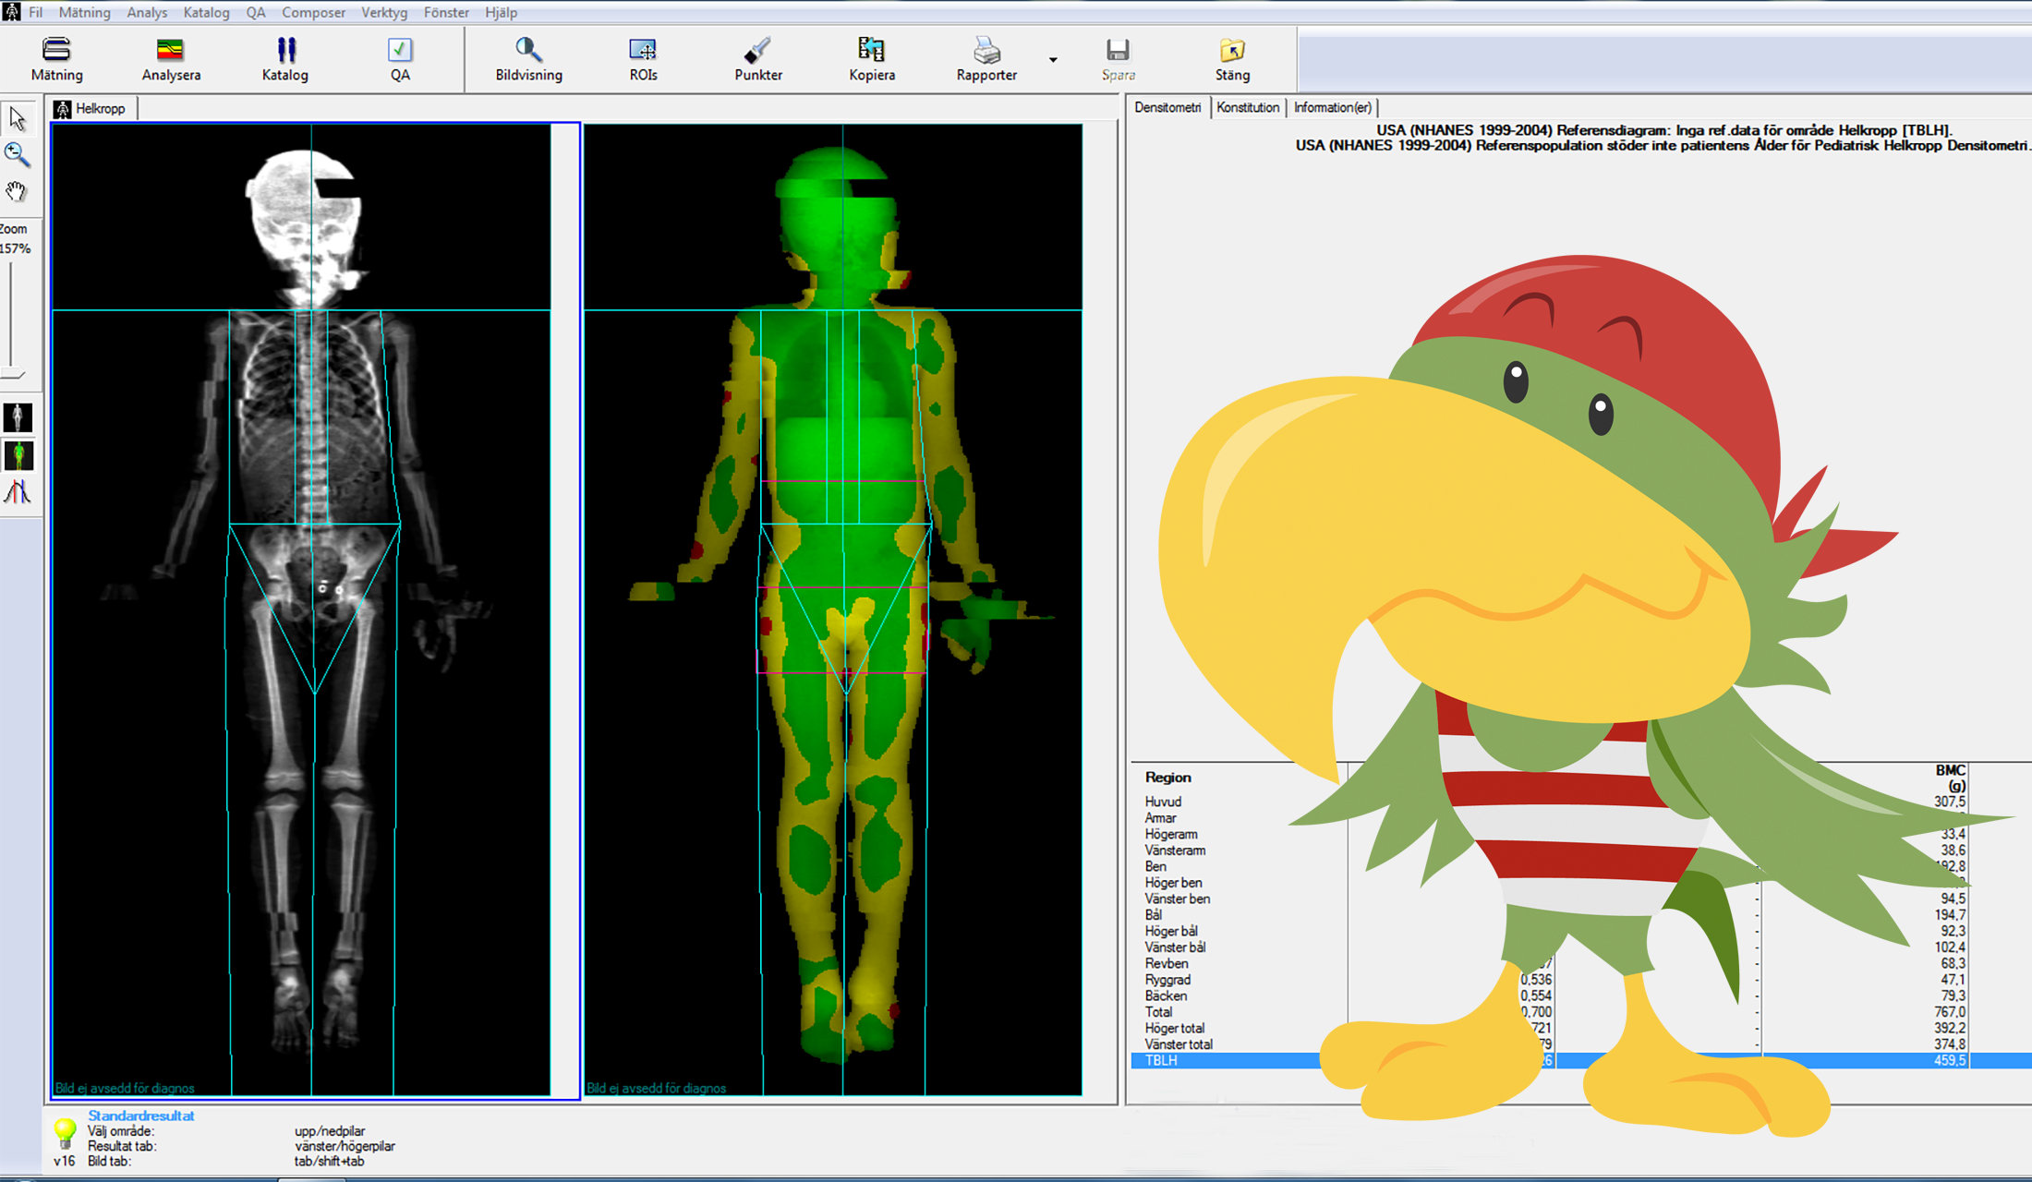
Task: Select the pointer arrow tool
Action: (x=18, y=119)
